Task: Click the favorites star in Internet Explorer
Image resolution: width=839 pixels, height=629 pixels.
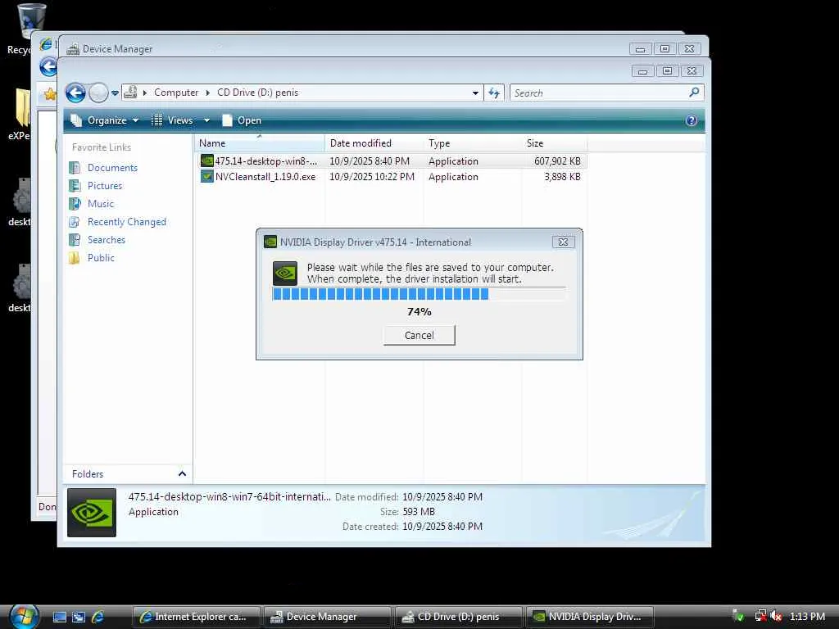Action: pyautogui.click(x=50, y=95)
